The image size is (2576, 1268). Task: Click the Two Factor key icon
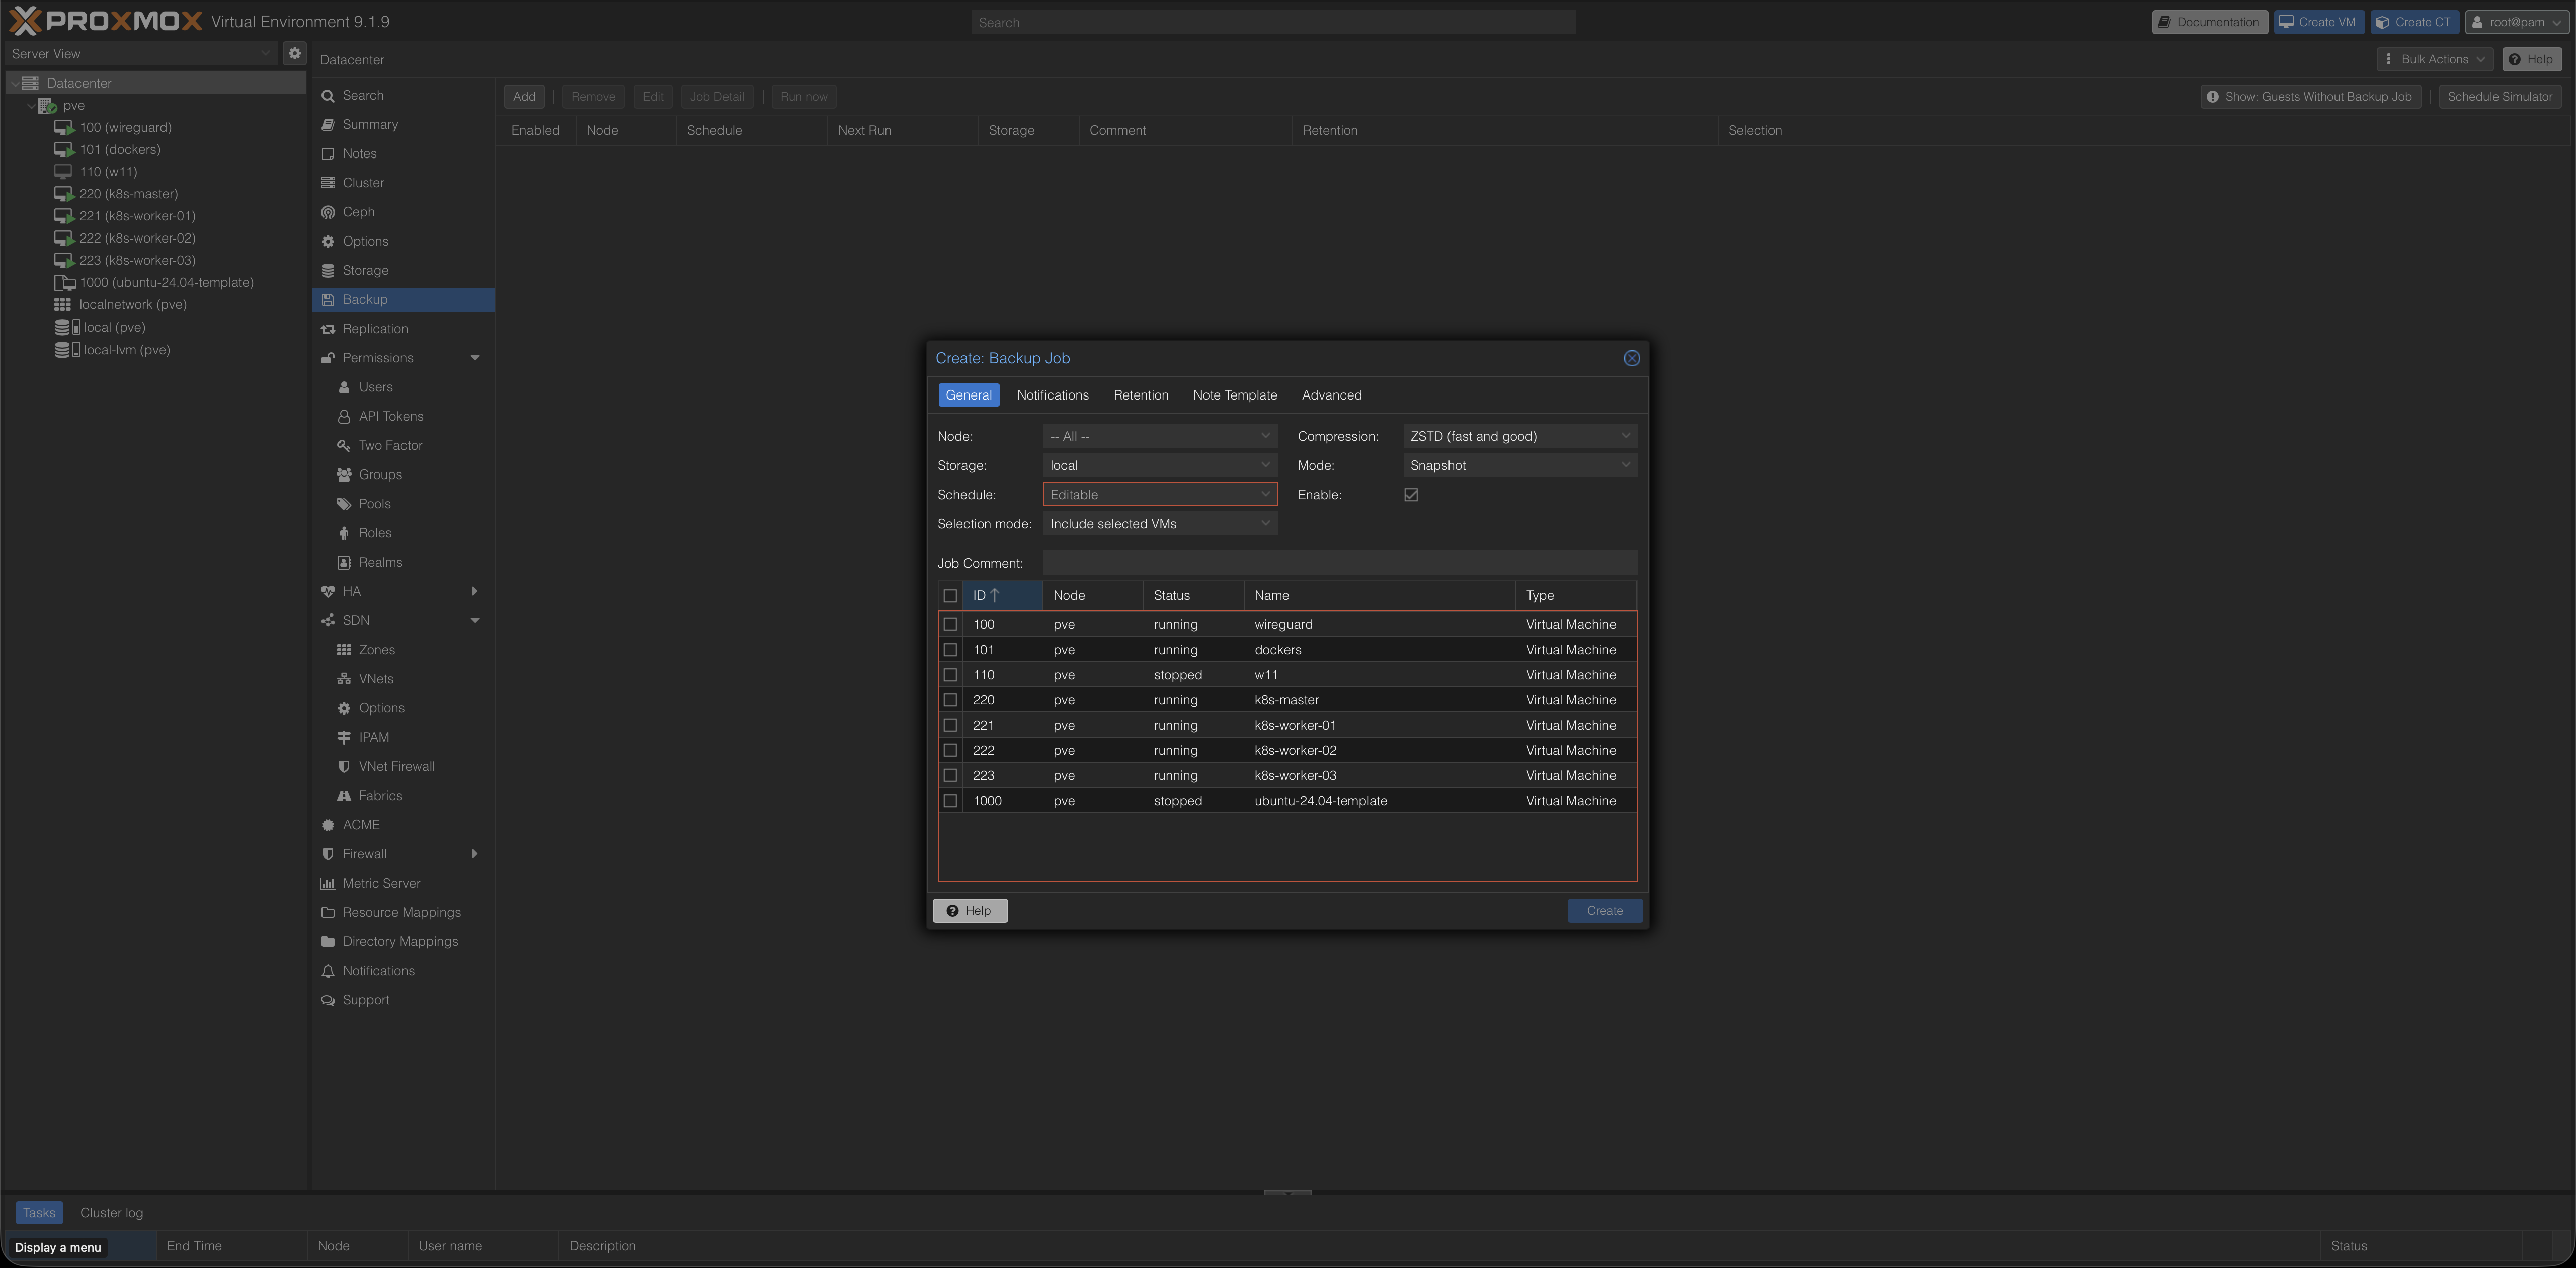(344, 446)
